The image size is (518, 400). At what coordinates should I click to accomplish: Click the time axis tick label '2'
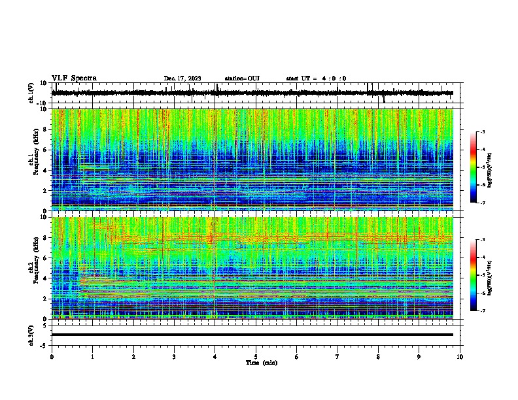pyautogui.click(x=133, y=357)
